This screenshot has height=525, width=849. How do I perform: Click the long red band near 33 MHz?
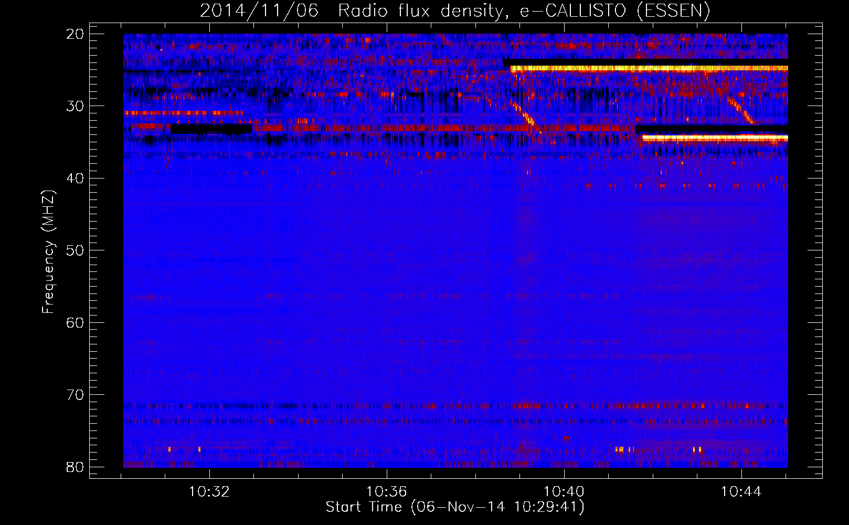coord(443,128)
